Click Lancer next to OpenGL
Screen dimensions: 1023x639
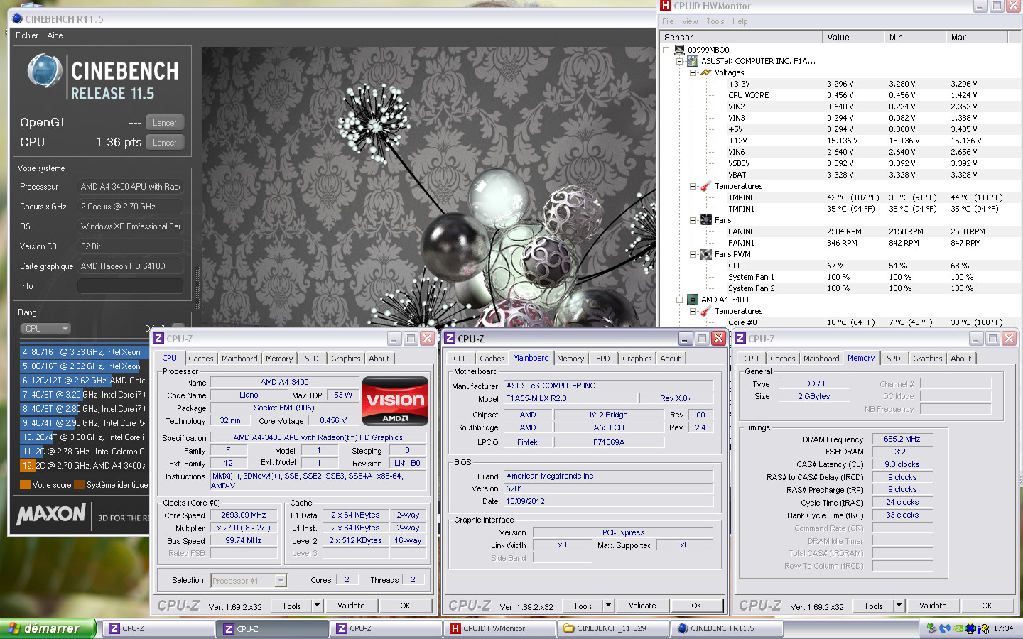click(x=165, y=123)
